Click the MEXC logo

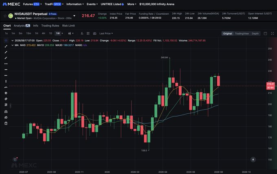pyautogui.click(x=11, y=4)
